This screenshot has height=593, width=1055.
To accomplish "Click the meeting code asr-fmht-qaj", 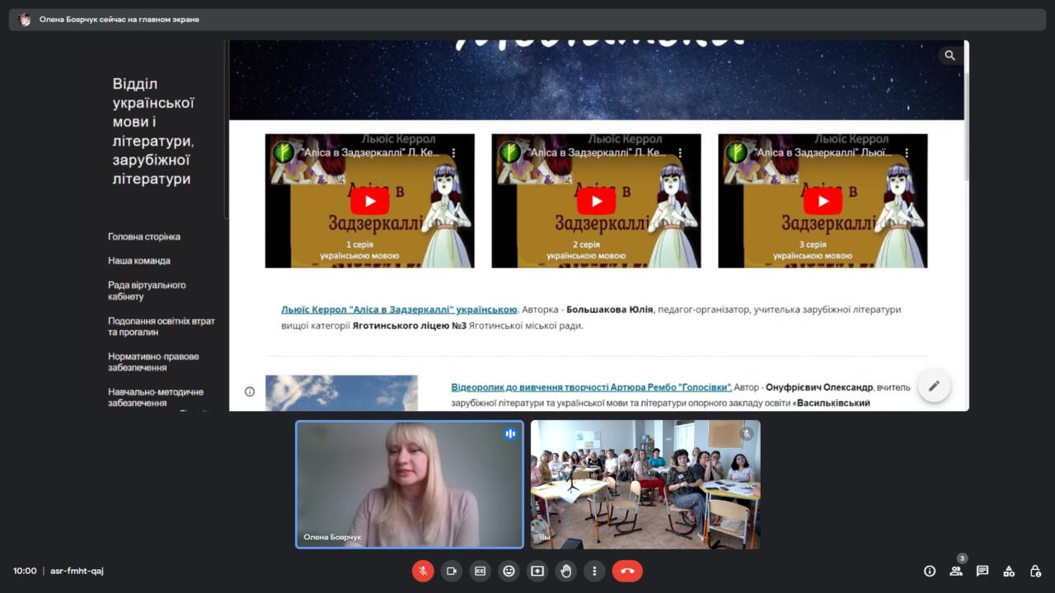I will click(x=77, y=571).
